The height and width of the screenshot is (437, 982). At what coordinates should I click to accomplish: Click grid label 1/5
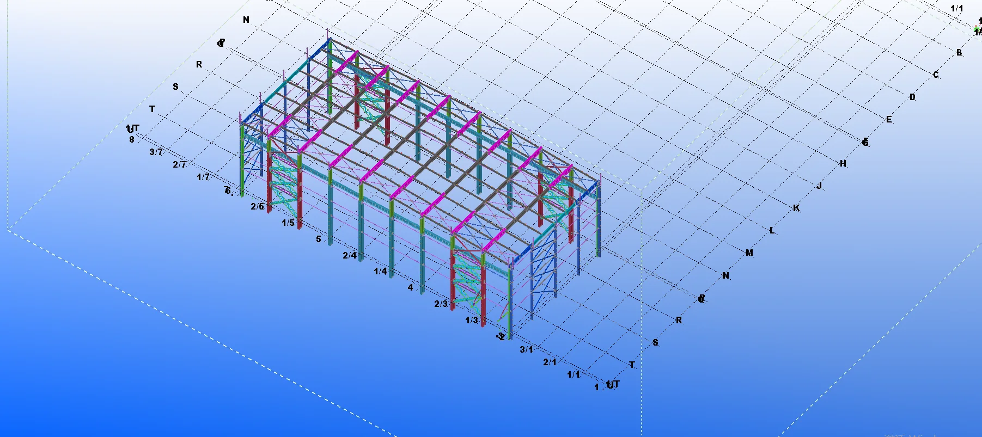[288, 223]
